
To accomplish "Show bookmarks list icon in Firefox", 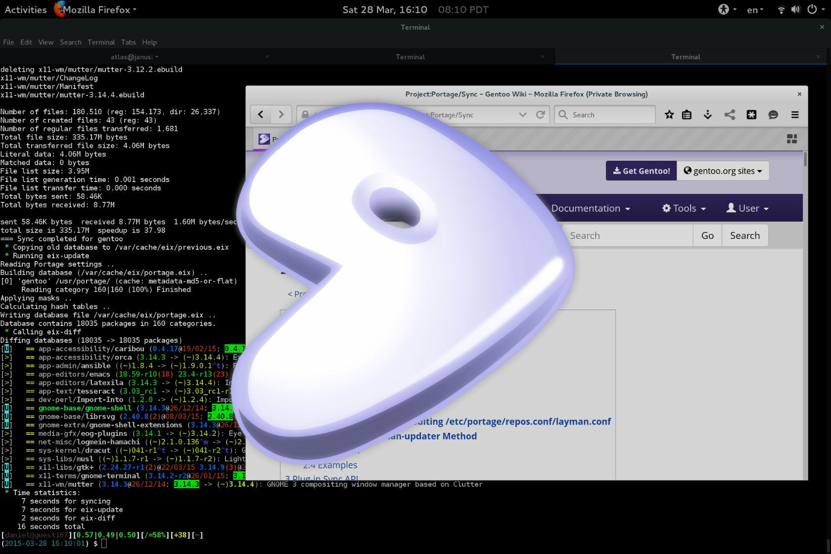I will pyautogui.click(x=687, y=115).
